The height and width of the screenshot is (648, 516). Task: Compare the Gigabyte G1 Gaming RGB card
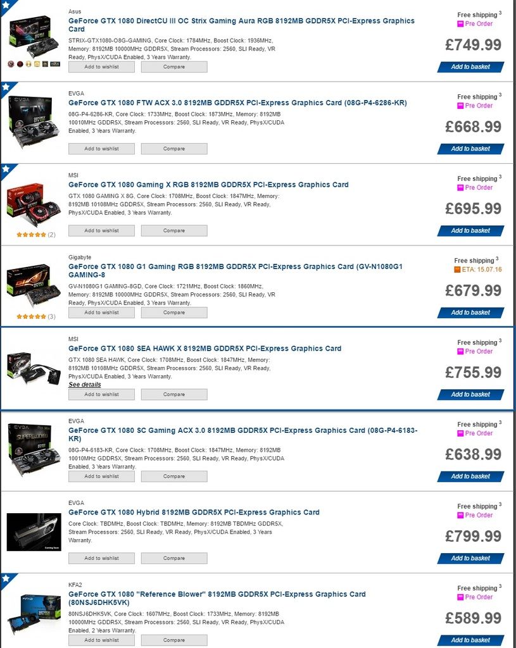click(174, 313)
